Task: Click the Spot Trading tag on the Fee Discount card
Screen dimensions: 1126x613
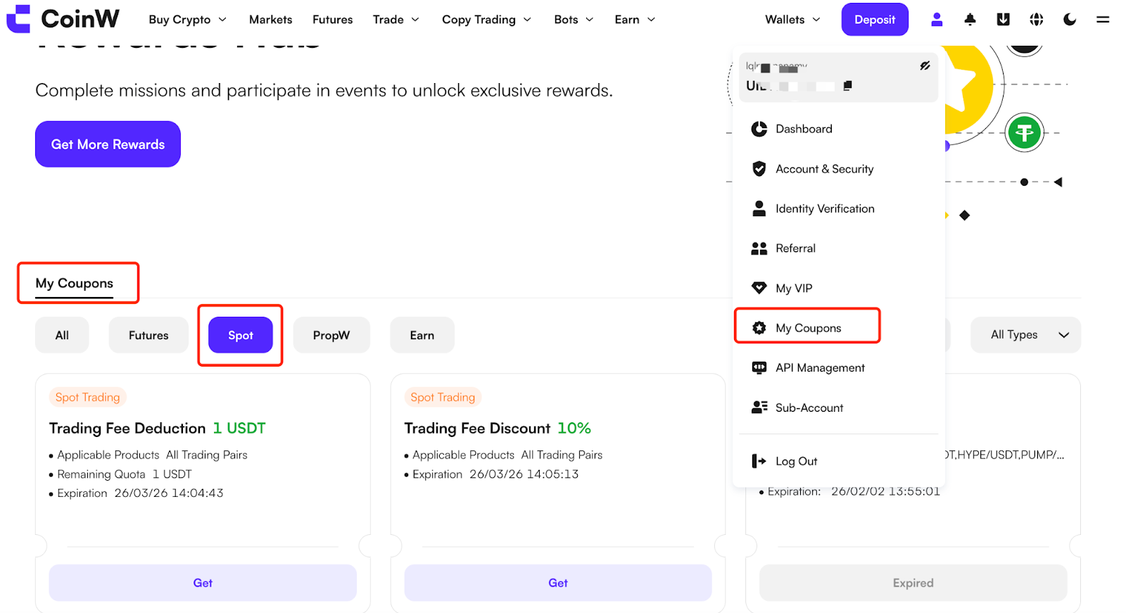Action: [x=443, y=397]
